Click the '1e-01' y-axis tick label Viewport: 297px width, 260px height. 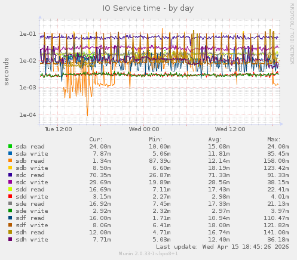(x=27, y=34)
